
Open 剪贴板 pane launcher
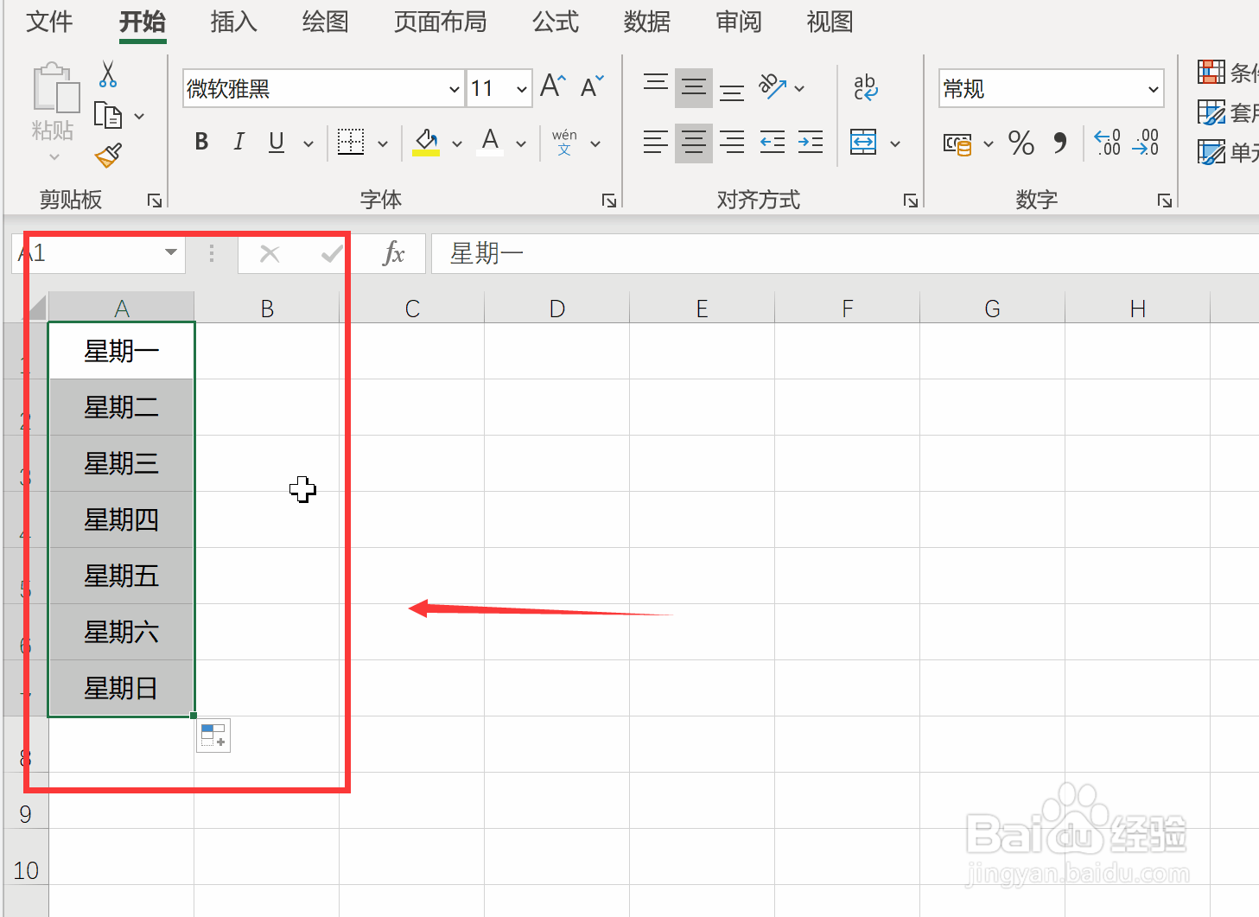[155, 201]
